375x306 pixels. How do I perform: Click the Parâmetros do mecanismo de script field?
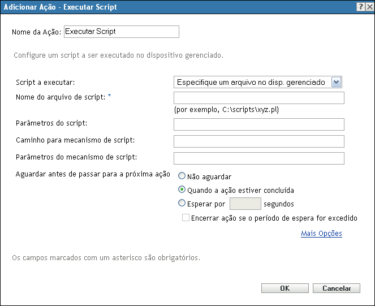(x=258, y=158)
